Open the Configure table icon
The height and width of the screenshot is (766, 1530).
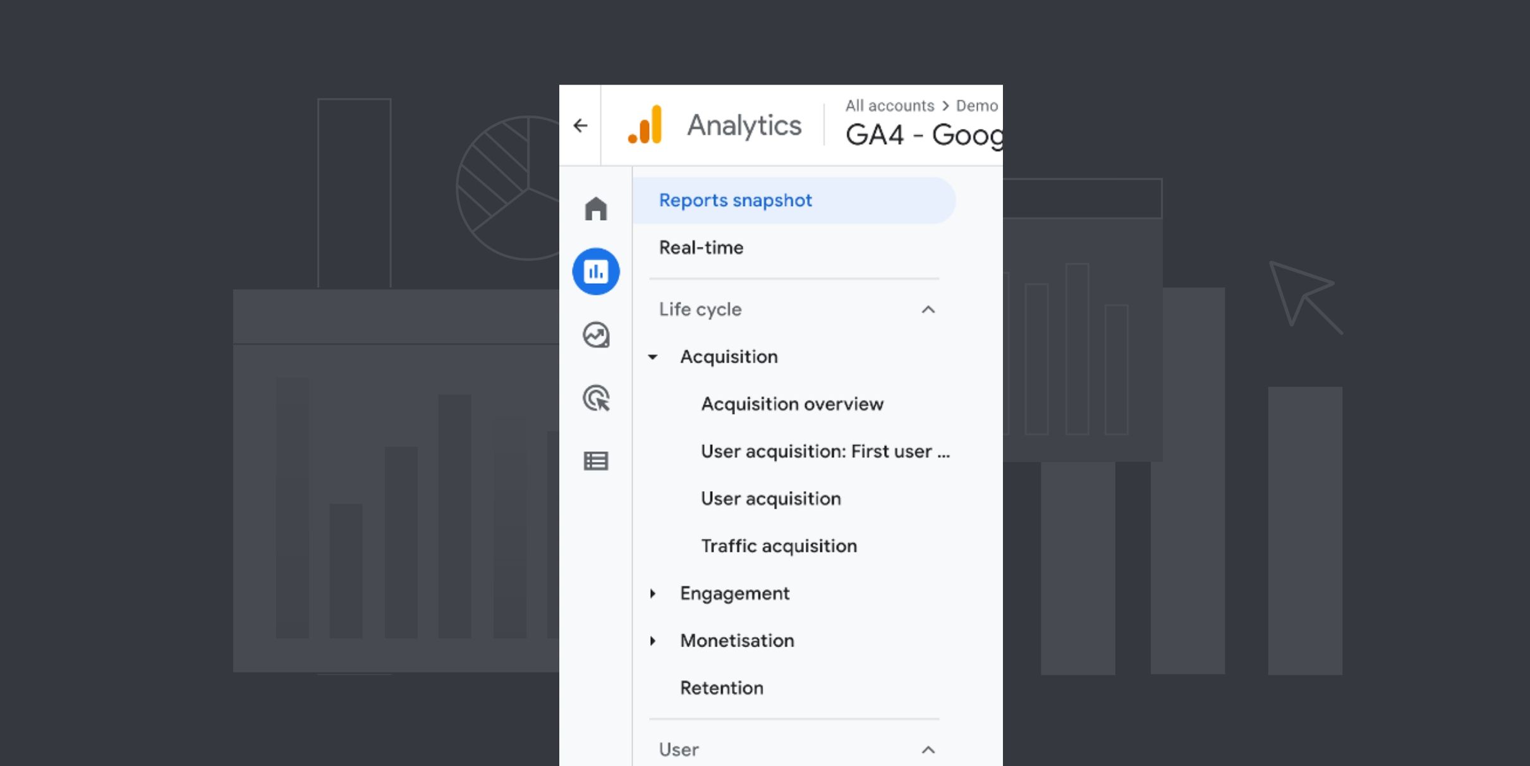coord(596,461)
